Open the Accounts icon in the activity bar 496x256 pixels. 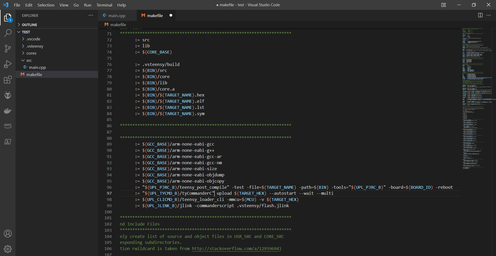(x=8, y=234)
